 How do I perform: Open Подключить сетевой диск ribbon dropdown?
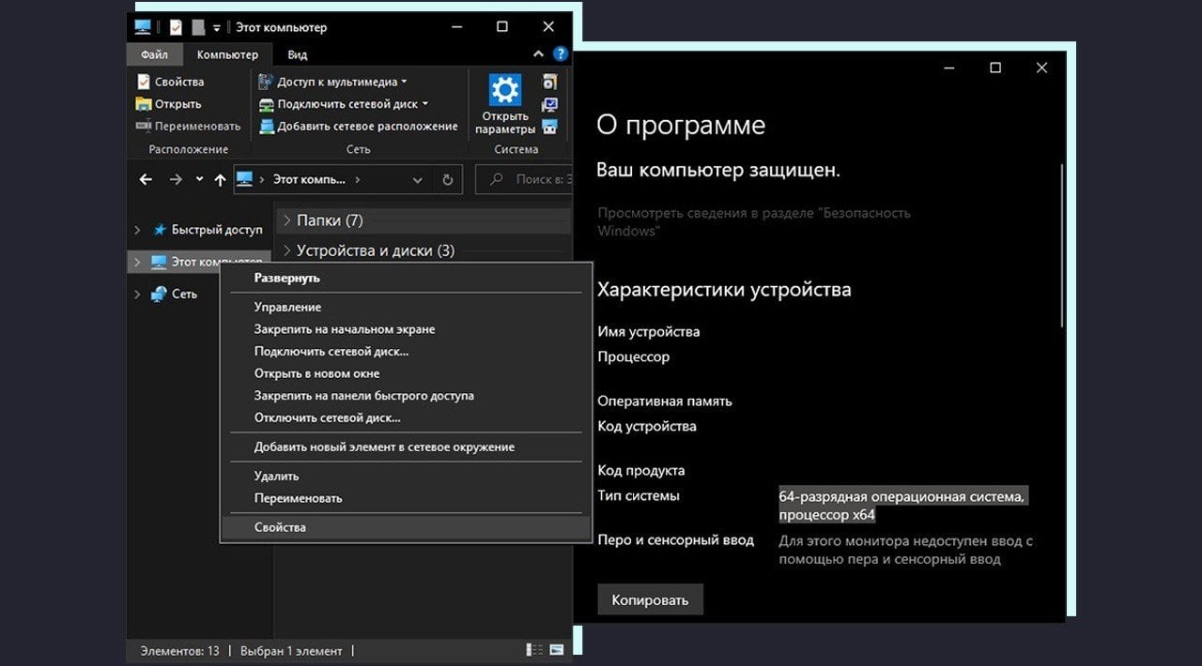(343, 104)
